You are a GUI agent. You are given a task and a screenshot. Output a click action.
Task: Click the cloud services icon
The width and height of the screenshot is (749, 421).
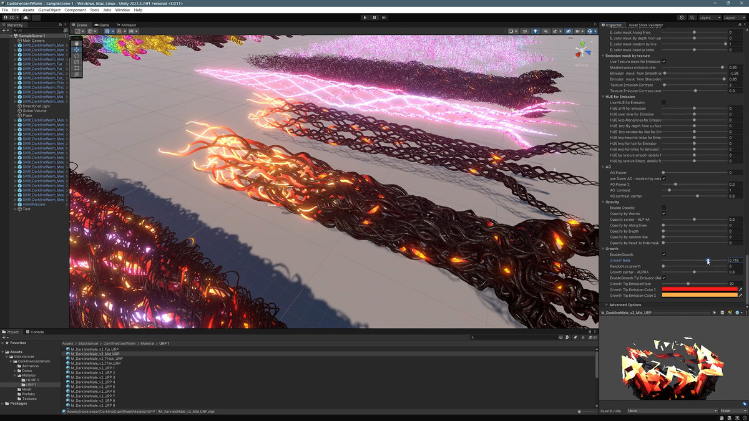[x=27, y=17]
